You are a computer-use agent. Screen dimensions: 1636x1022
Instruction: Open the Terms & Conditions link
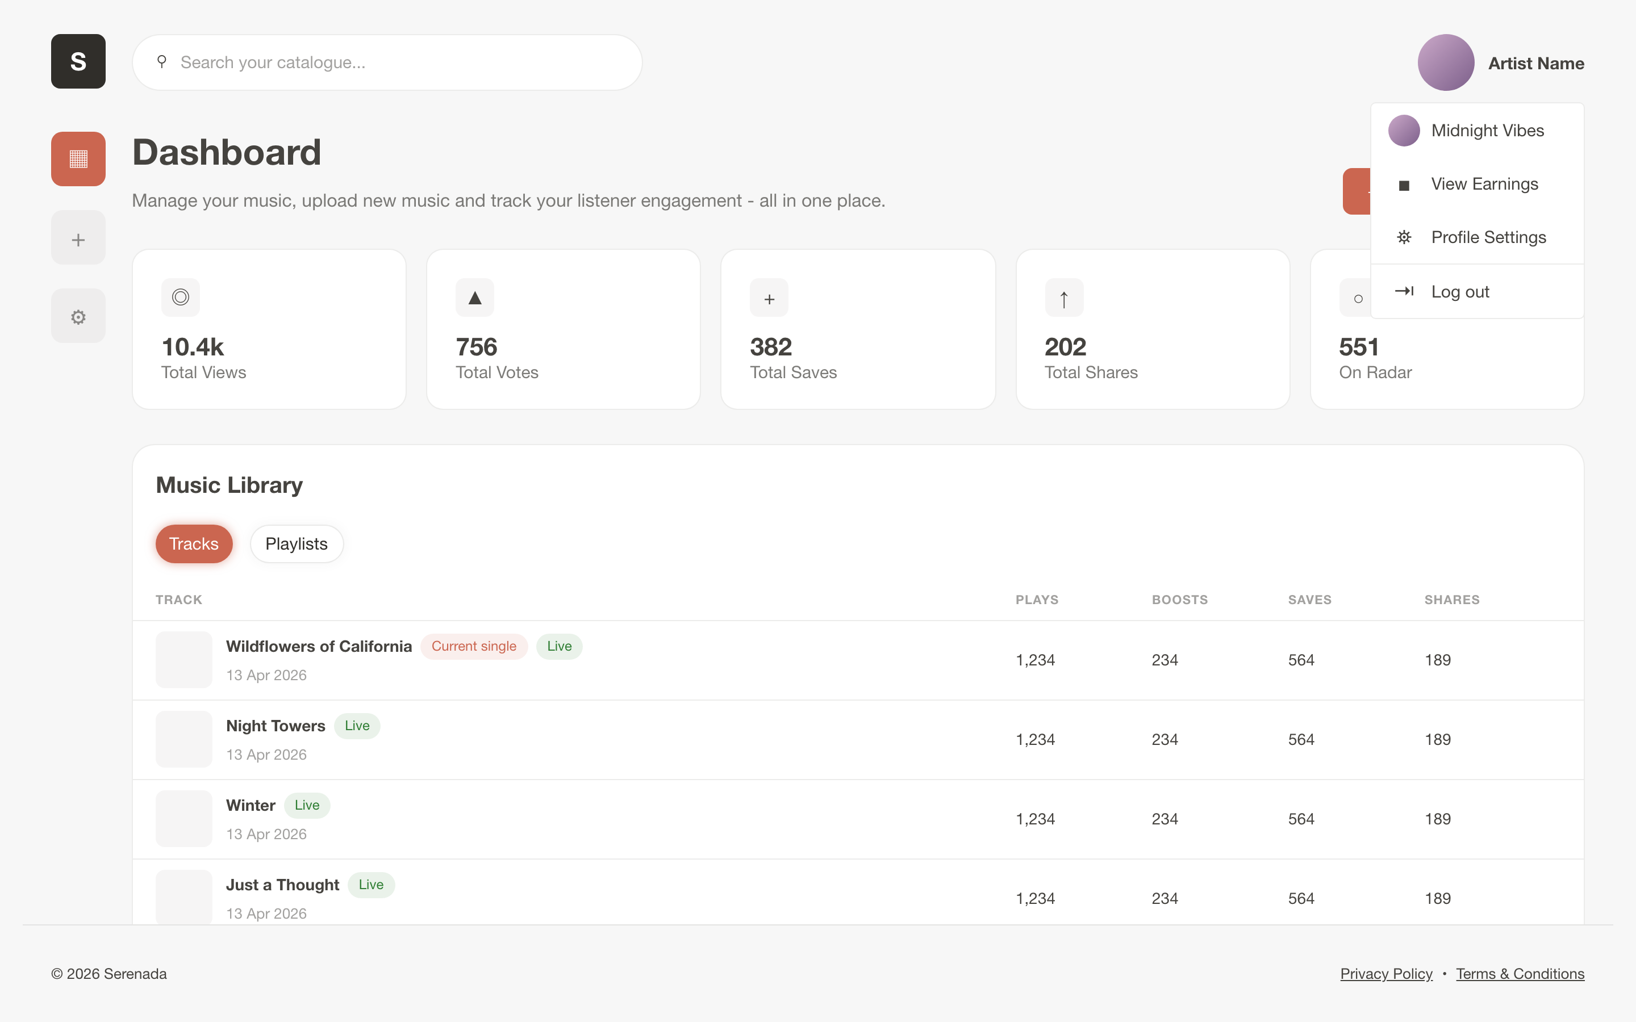pos(1520,973)
